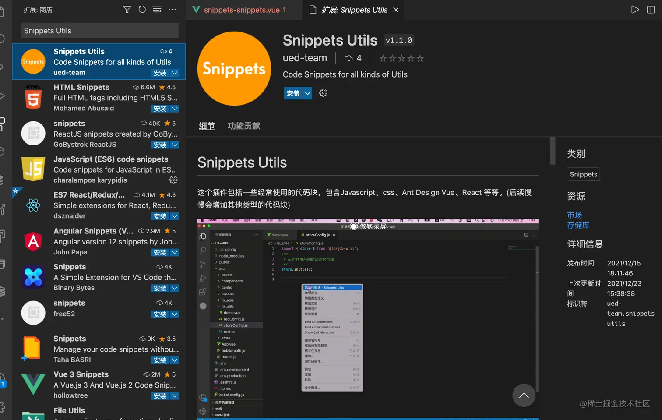The width and height of the screenshot is (662, 420).
Task: Click the free52 snippets extension icon
Action: (33, 313)
